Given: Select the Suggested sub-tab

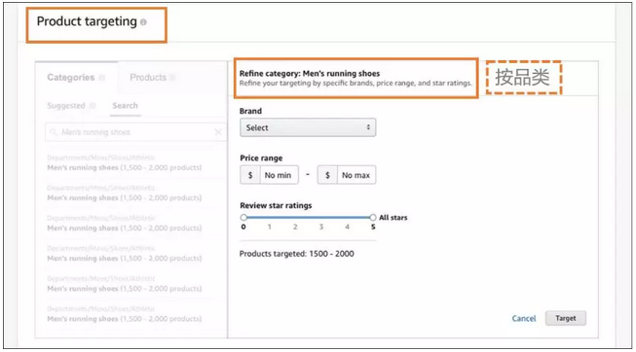Looking at the screenshot, I should click(66, 106).
